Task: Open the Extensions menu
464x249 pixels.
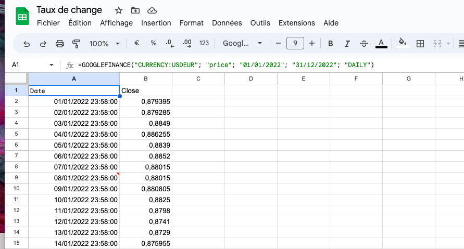Action: point(296,23)
